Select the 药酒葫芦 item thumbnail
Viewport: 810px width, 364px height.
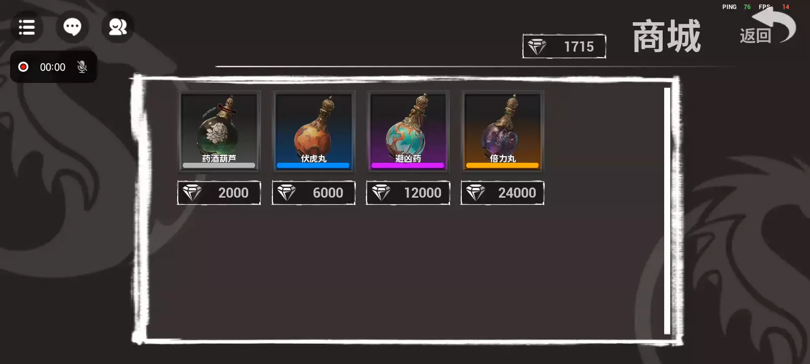219,131
